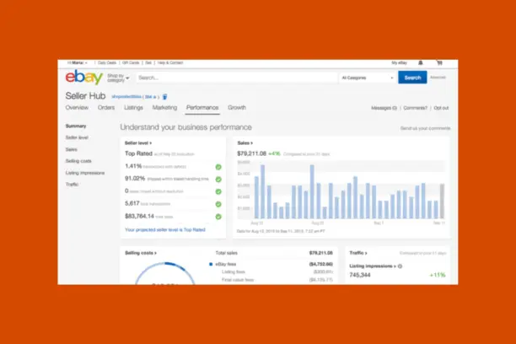Expand the Seller level section header
516x344 pixels.
click(138, 143)
